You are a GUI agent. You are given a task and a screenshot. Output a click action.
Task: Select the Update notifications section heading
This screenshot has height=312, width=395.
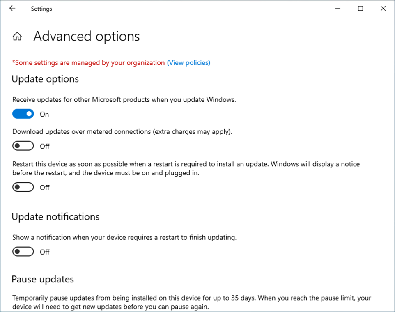tap(56, 217)
